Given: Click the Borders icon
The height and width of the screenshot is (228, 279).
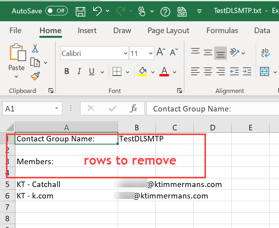Looking at the screenshot, I should click(117, 71).
